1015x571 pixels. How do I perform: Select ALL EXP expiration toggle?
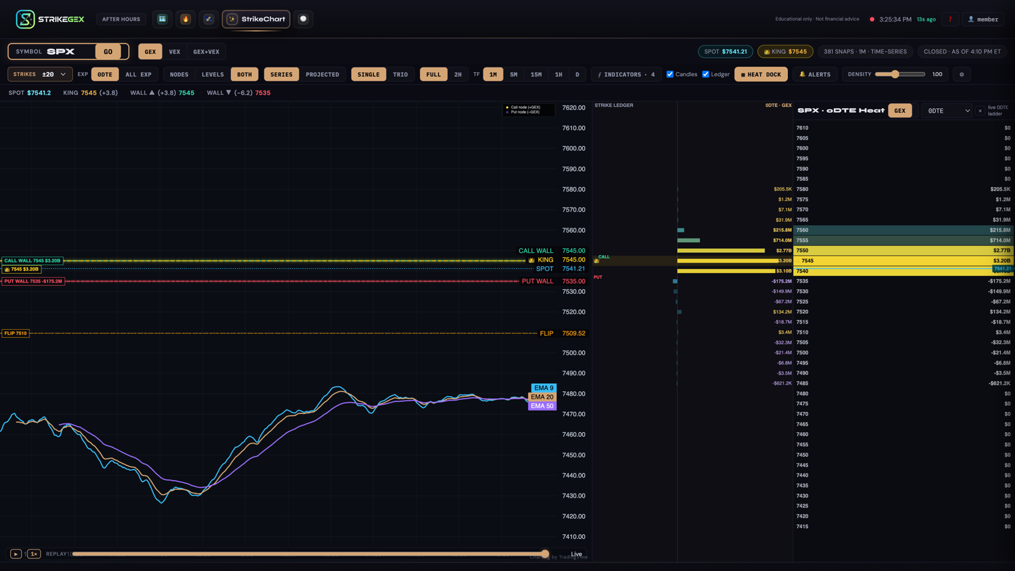(x=138, y=74)
